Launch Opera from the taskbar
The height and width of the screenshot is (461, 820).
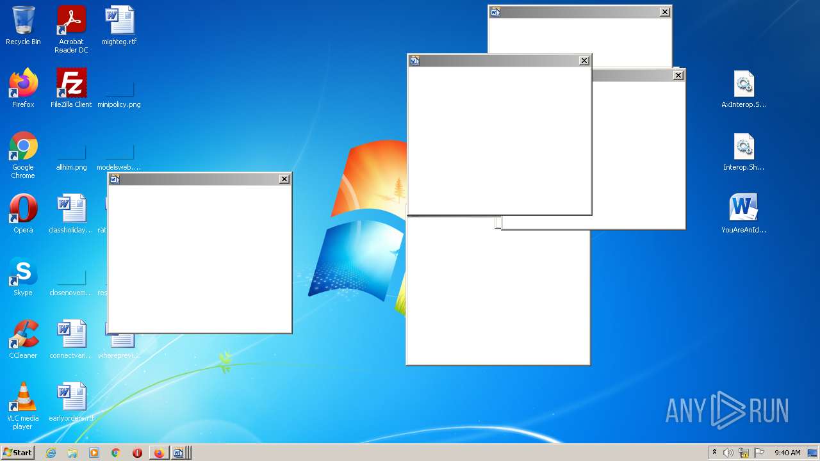point(137,453)
